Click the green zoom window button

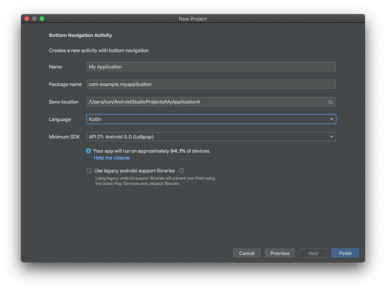(x=42, y=19)
